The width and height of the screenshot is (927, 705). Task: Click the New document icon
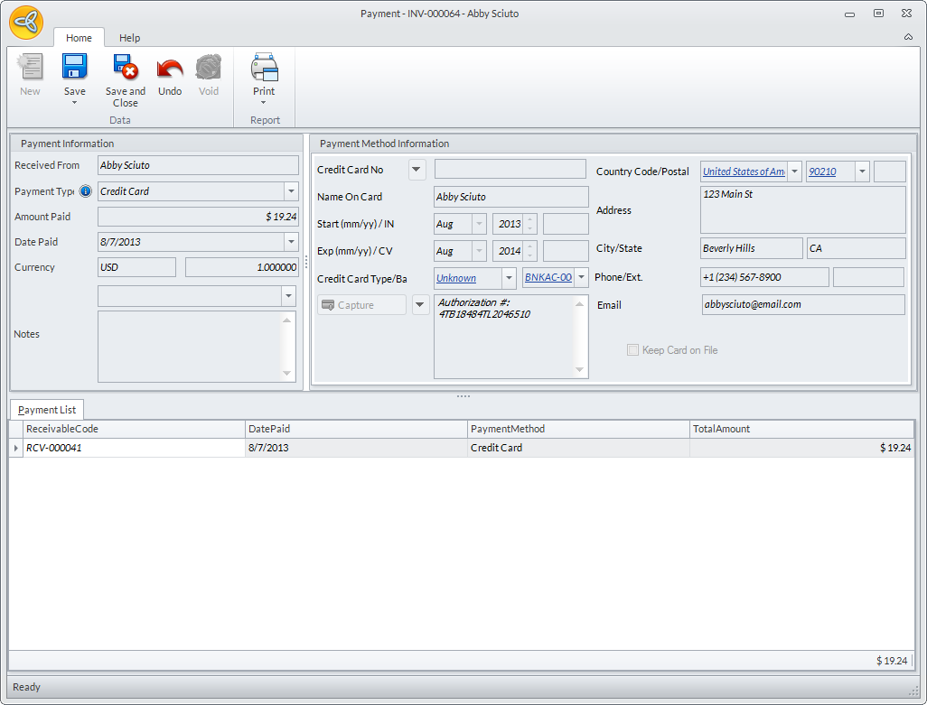point(30,68)
